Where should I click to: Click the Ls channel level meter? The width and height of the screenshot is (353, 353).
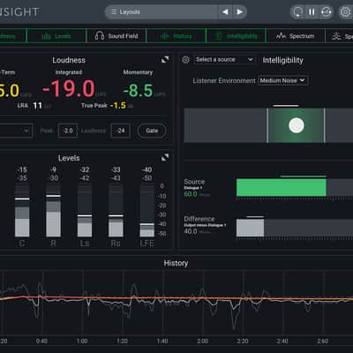[x=85, y=211]
